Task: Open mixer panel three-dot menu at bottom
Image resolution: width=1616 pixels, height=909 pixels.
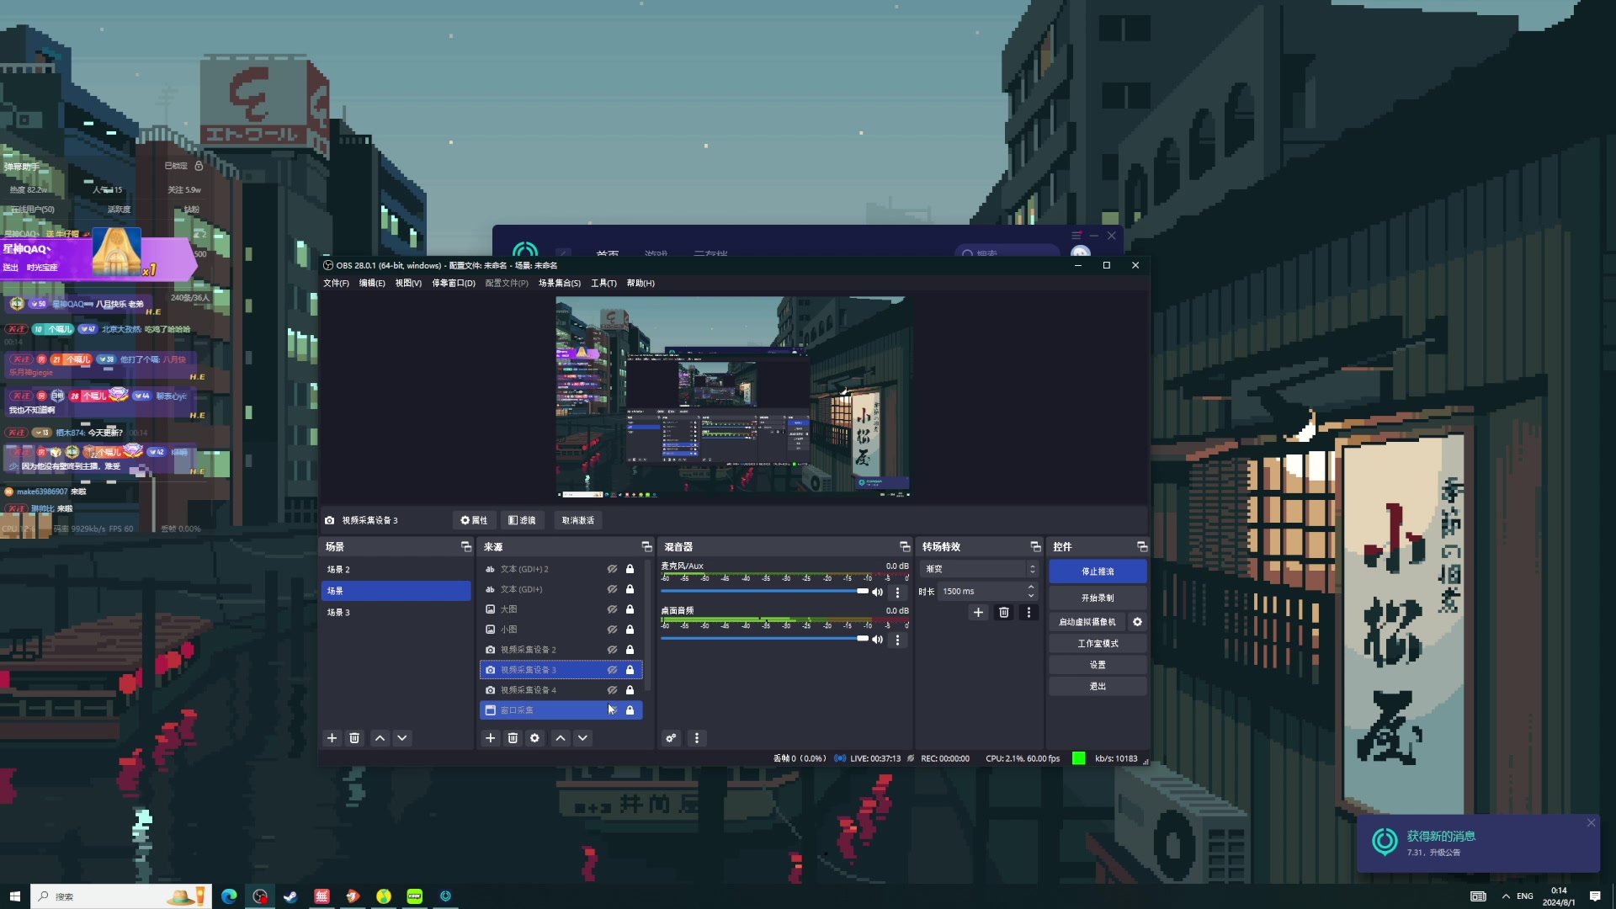Action: 696,738
